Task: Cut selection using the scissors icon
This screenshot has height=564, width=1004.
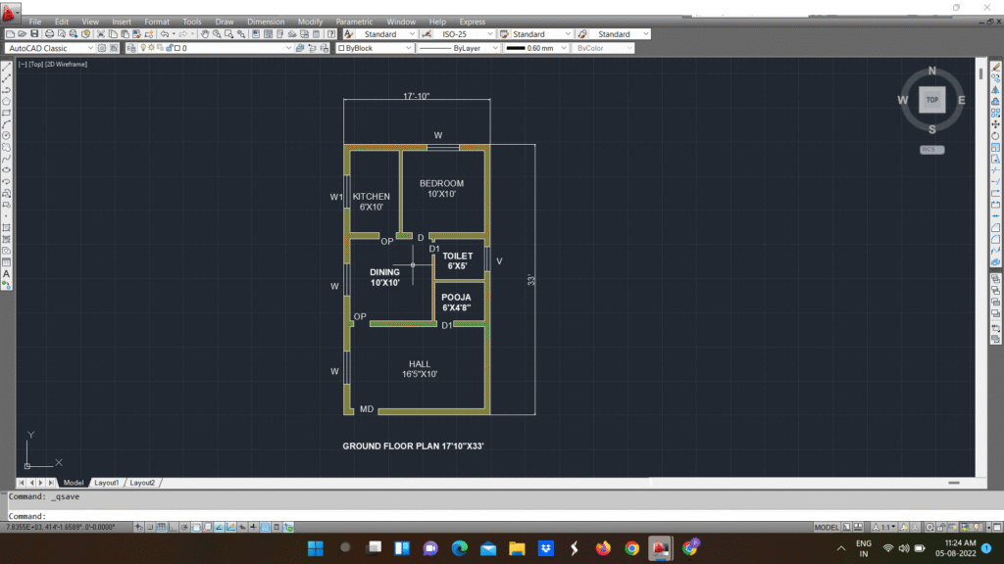Action: click(x=101, y=34)
